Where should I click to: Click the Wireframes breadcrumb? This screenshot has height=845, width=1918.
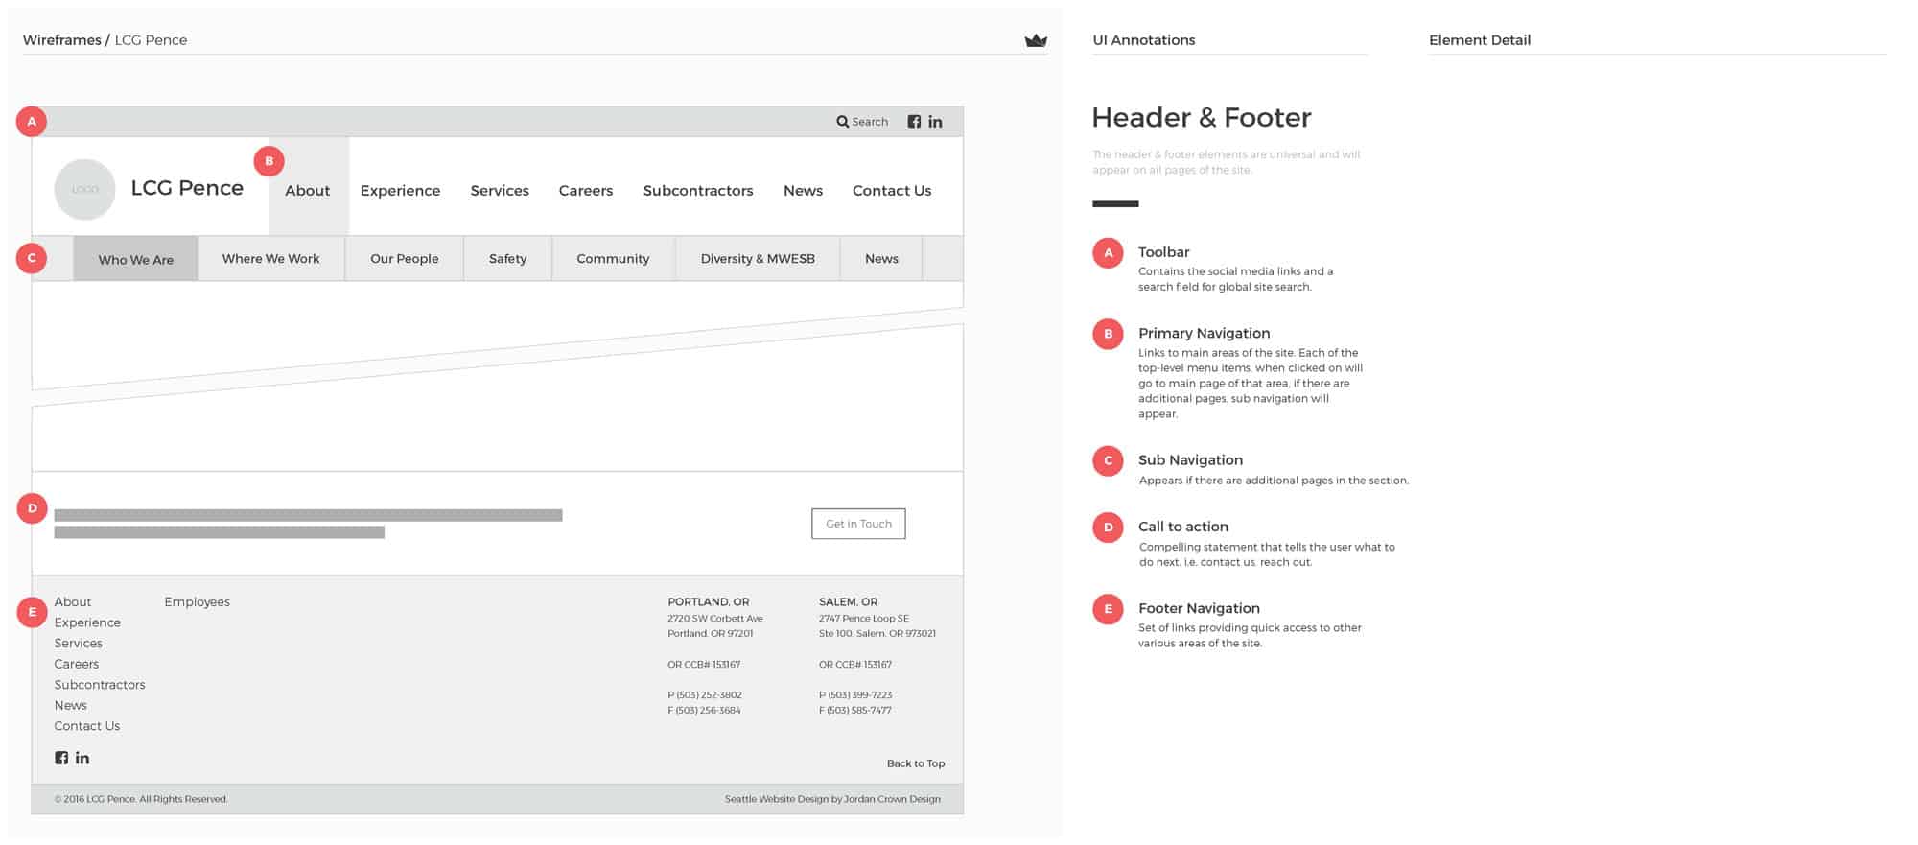coord(62,40)
